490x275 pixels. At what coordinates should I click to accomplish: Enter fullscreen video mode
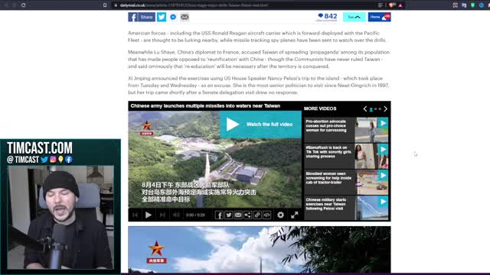tap(294, 215)
